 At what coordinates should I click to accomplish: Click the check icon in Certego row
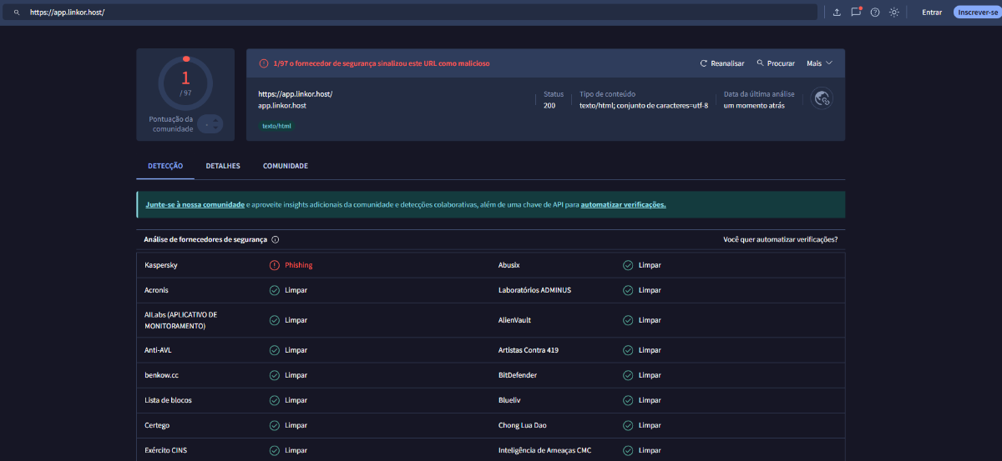click(274, 425)
